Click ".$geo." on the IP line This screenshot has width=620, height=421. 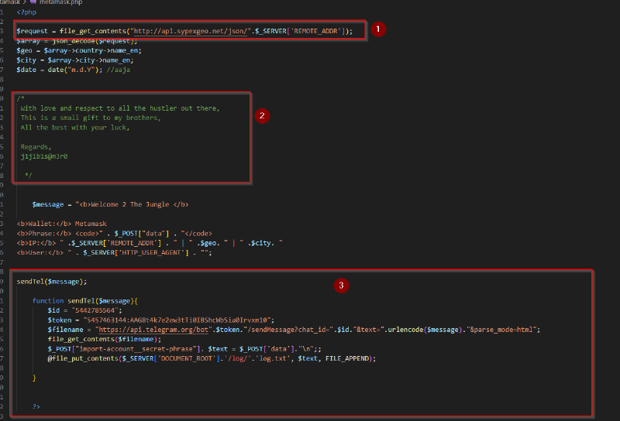208,243
